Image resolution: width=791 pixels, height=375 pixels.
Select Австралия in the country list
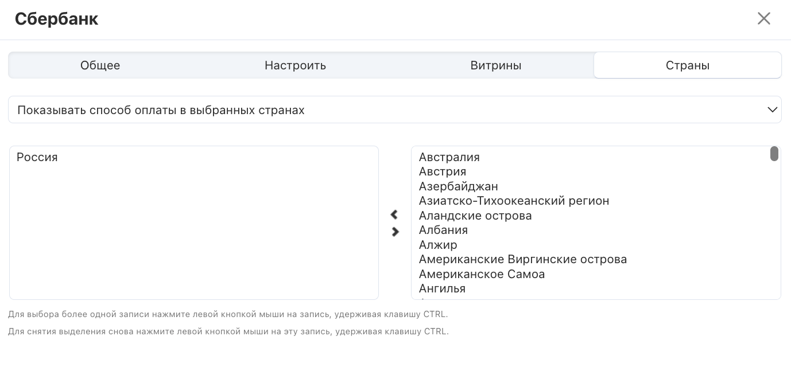pyautogui.click(x=449, y=157)
